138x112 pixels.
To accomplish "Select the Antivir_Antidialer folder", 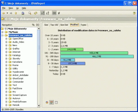I will point(20,75).
